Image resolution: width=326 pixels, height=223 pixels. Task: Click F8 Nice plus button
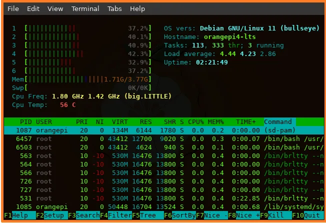click(x=244, y=215)
